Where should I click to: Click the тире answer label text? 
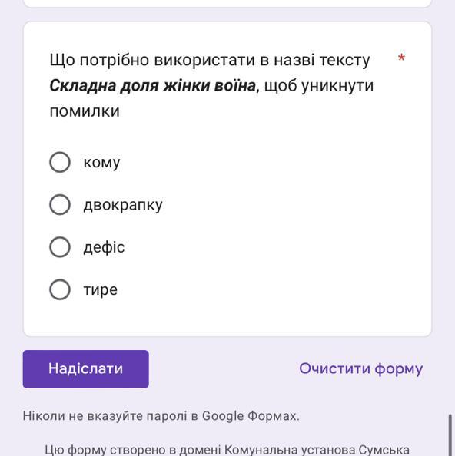(x=101, y=290)
